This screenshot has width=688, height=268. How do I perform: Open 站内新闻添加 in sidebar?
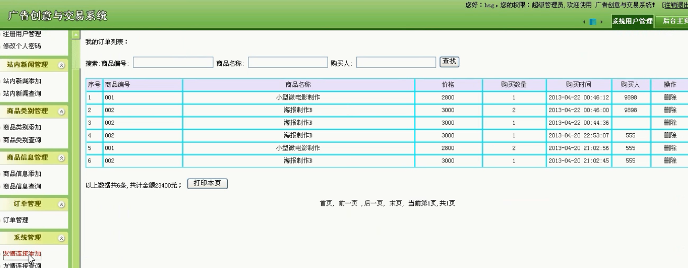[22, 81]
